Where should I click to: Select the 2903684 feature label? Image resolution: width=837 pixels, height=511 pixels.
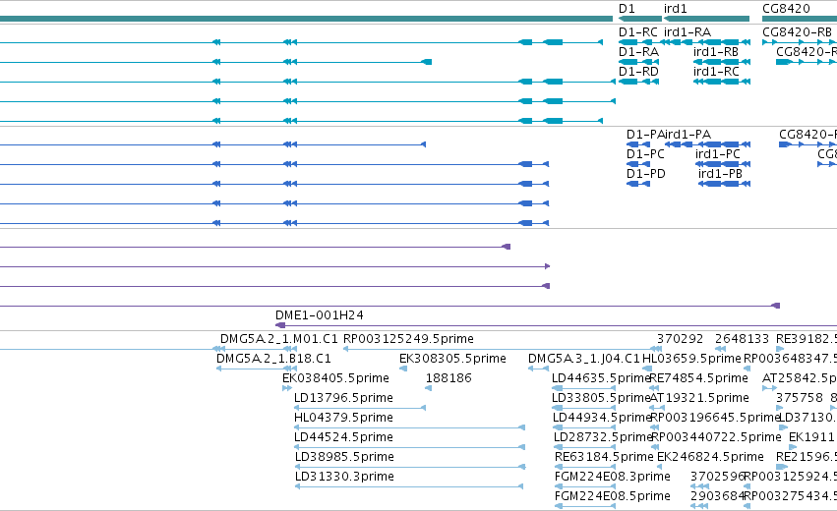[x=718, y=496]
